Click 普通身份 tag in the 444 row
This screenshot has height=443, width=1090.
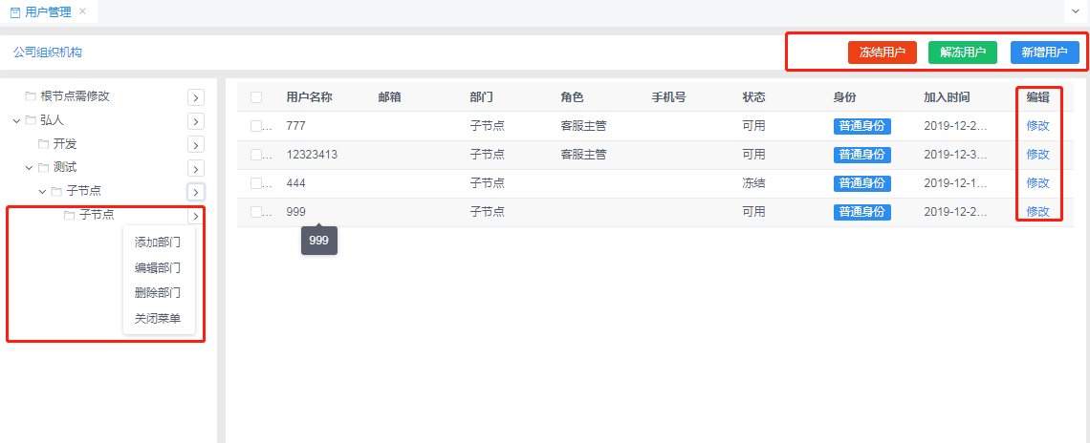click(862, 183)
